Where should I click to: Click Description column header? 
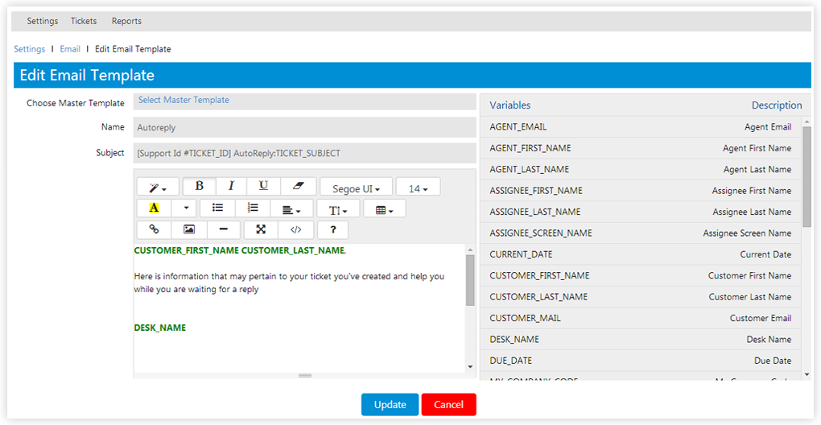click(777, 105)
